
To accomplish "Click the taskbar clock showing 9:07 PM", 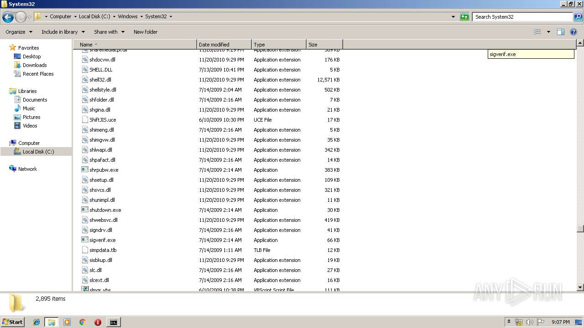I will coord(561,322).
